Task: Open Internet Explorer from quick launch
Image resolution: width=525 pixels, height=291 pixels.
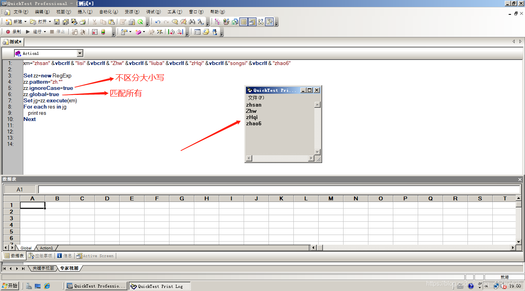Action: 47,286
